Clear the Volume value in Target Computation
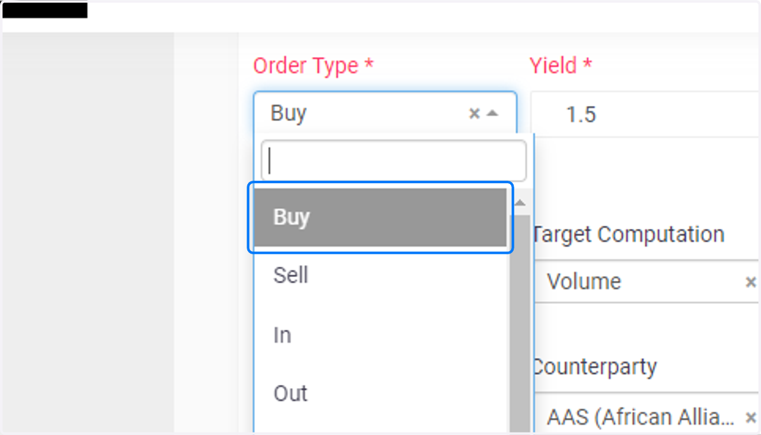This screenshot has width=761, height=435. click(750, 282)
